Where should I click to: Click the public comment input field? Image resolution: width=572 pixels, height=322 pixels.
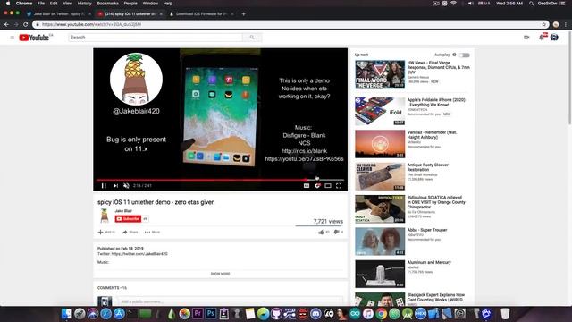[x=231, y=301]
